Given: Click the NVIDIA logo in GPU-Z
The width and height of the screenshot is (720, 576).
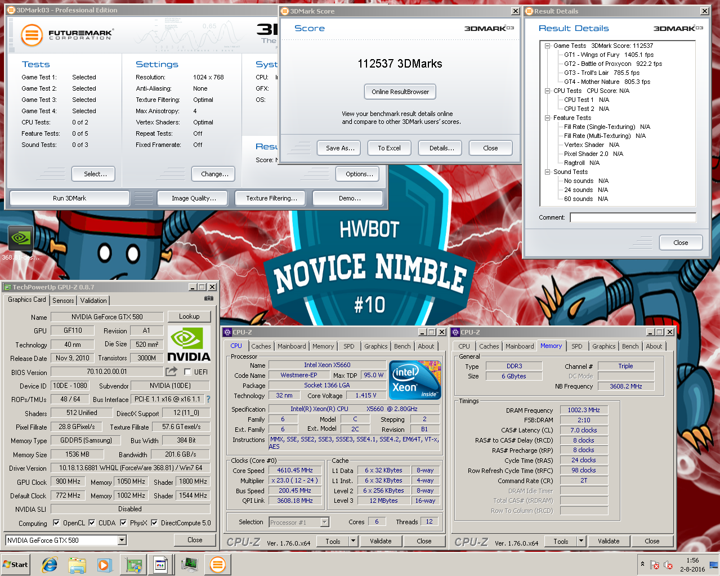Looking at the screenshot, I should [189, 343].
